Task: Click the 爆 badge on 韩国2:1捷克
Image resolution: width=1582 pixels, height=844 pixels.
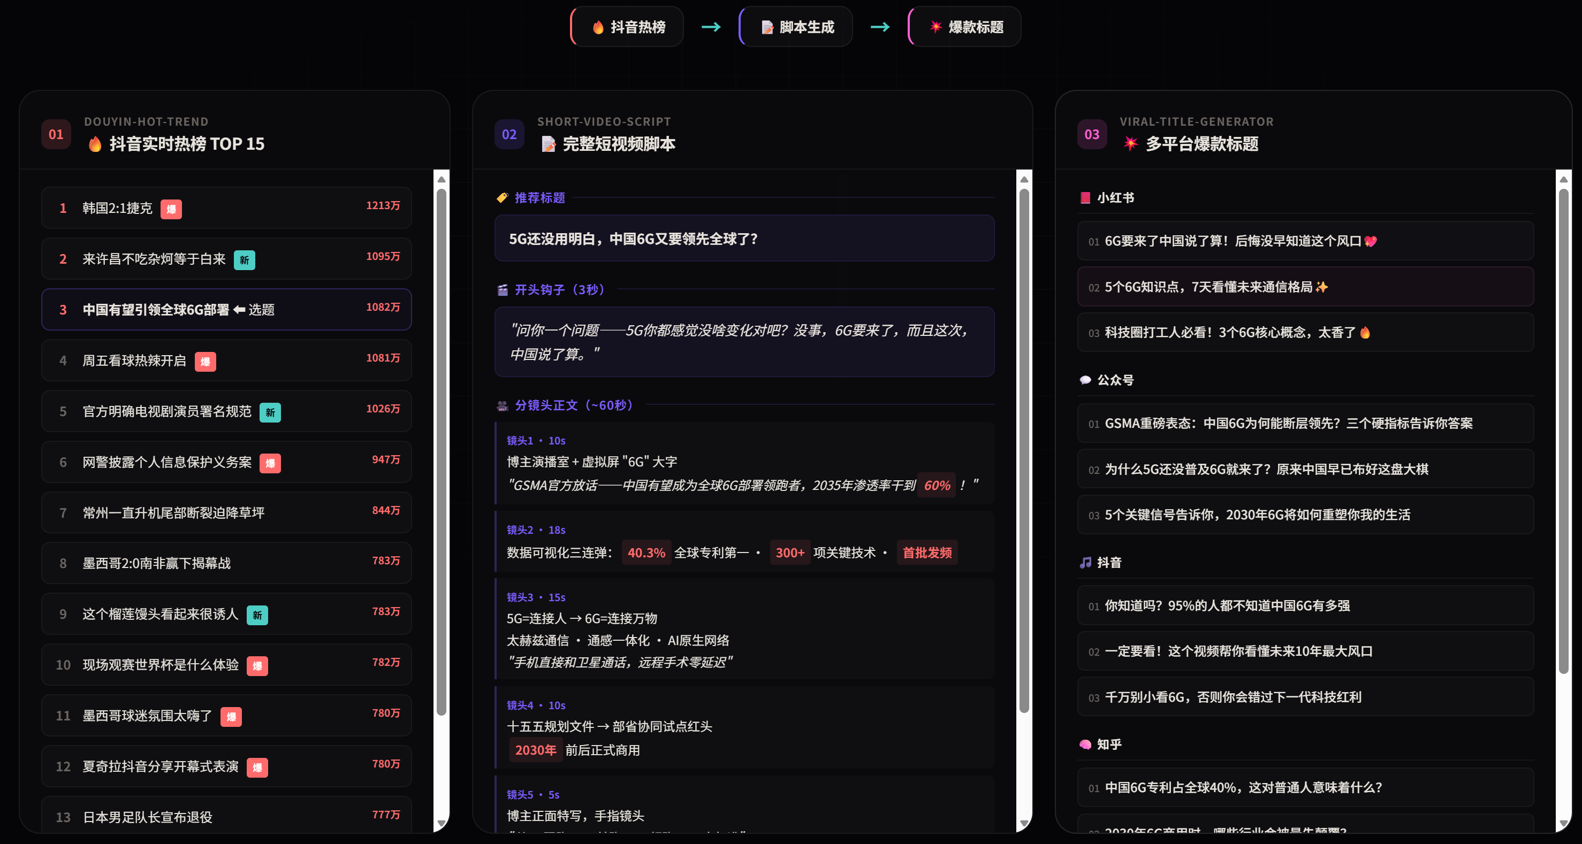Action: coord(171,209)
